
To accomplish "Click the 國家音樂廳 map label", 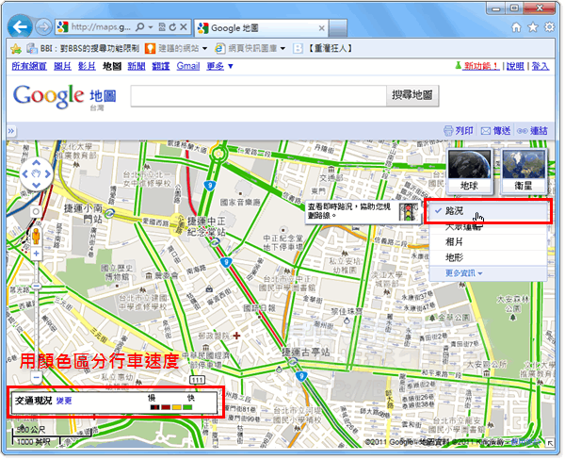I will pos(240,203).
